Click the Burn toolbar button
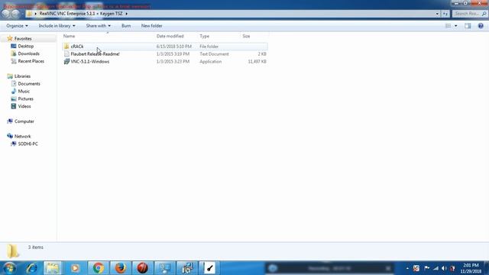 point(126,26)
